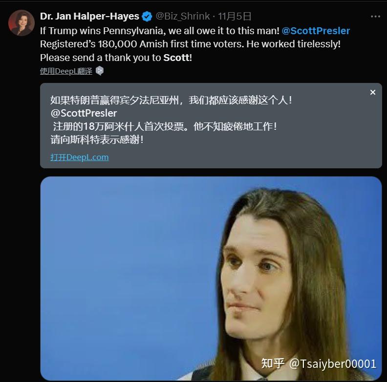The width and height of the screenshot is (387, 382).
Task: Click the DeepL hexagon logo icon
Action: [x=100, y=71]
